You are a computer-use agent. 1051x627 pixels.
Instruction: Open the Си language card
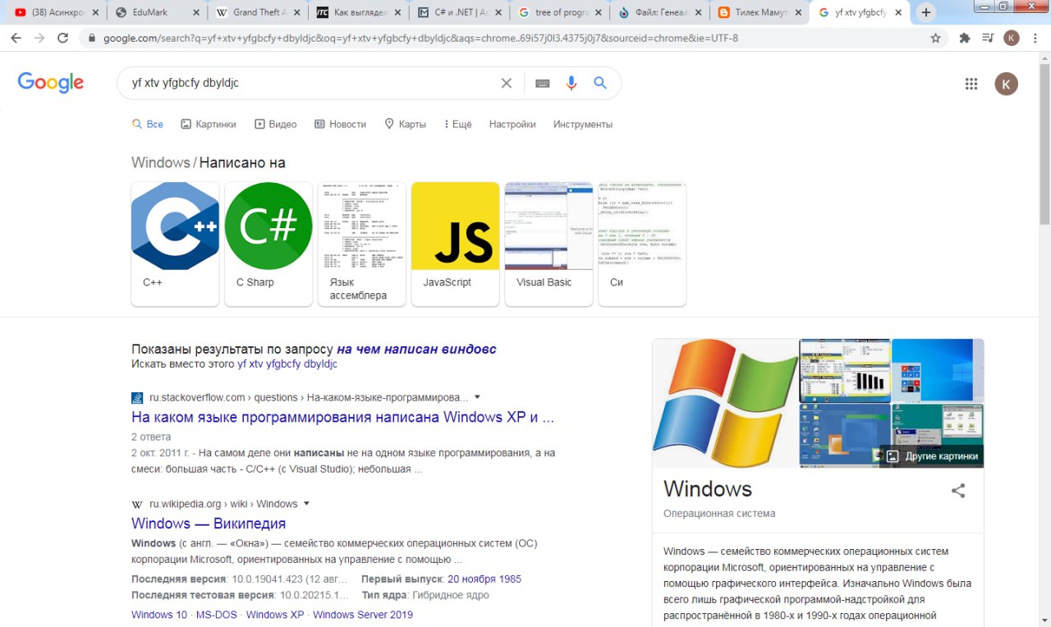(642, 244)
